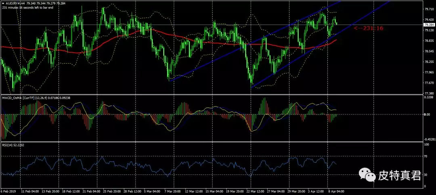This screenshot has height=195, width=436.
Task: Click the 6 Feb 2019 date label
Action: (8, 191)
